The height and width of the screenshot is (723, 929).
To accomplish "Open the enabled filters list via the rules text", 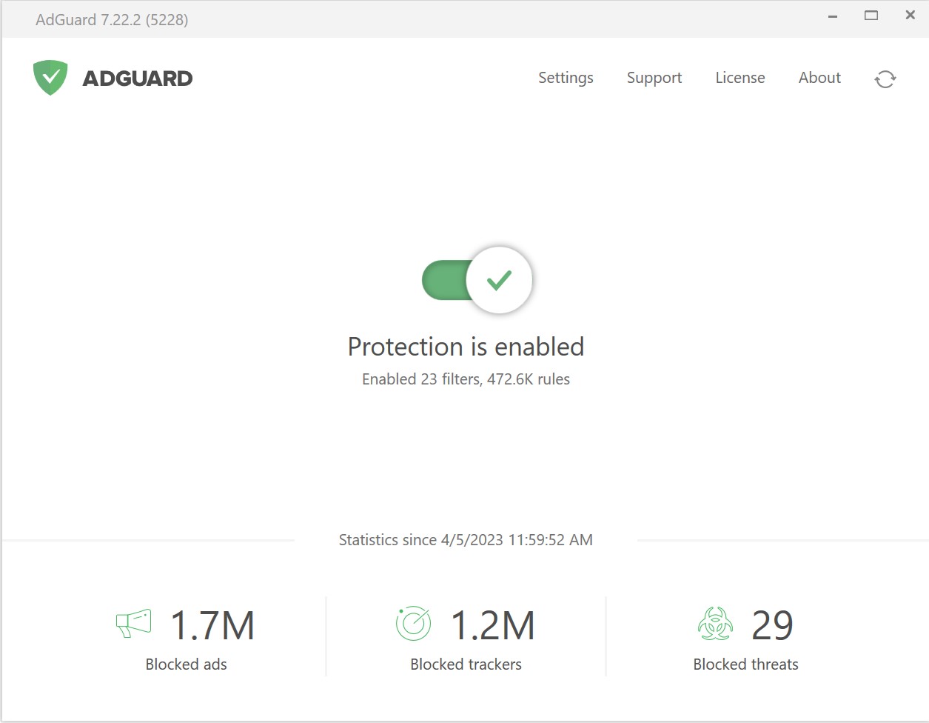I will point(466,379).
